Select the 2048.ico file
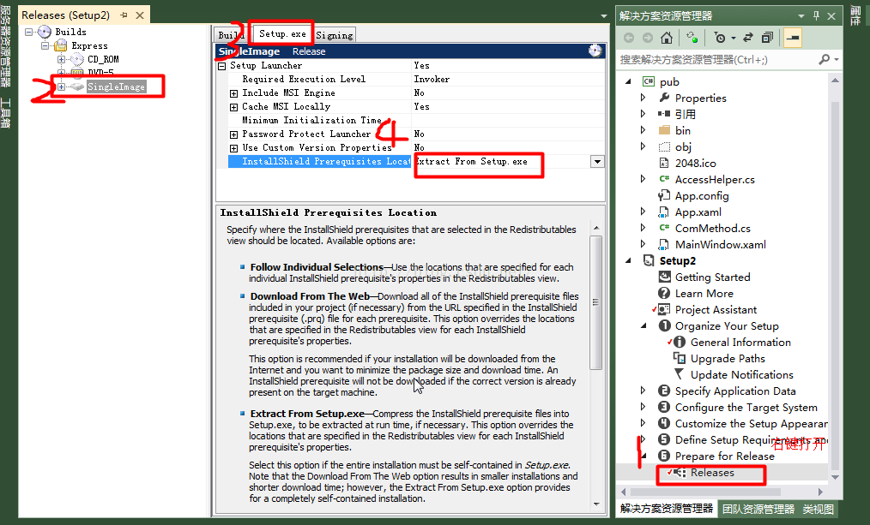Viewport: 870px width, 525px height. 695,164
